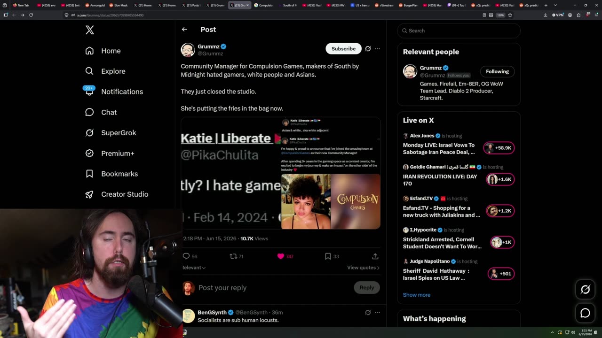
Task: Click the floating Grok button
Action: pyautogui.click(x=585, y=290)
